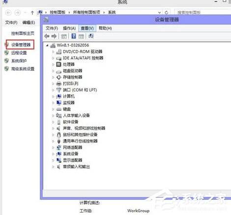Select the 系统设备 icon
231x215 pixels.
tap(58, 154)
